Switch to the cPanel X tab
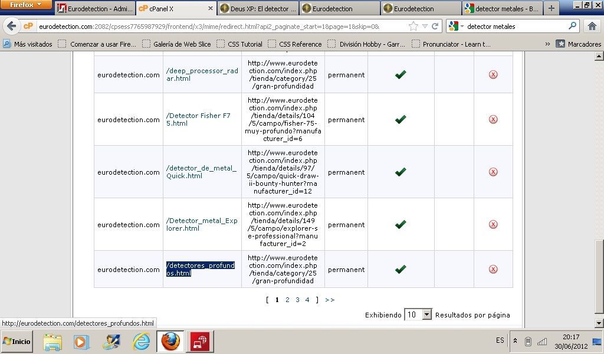Image resolution: width=604 pixels, height=354 pixels. point(176,8)
